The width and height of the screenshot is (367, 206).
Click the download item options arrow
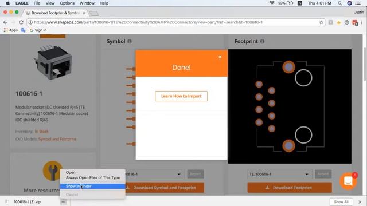pyautogui.click(x=64, y=202)
